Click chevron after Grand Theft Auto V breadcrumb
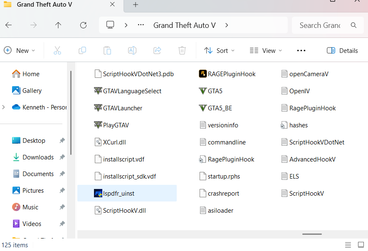Image resolution: width=368 pixels, height=251 pixels. click(227, 25)
